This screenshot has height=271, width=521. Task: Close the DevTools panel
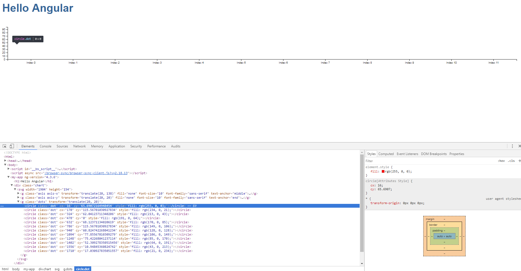(x=519, y=146)
